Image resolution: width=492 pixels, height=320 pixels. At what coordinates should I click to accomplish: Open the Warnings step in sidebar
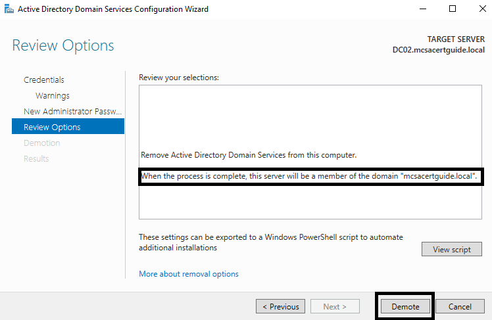click(53, 96)
